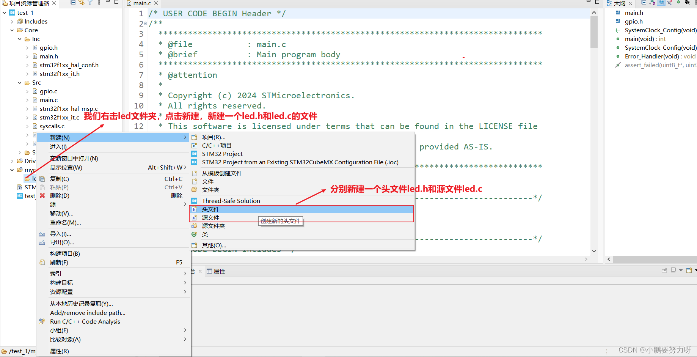The width and height of the screenshot is (697, 357).
Task: Select main(void) : int in the outline
Action: 645,39
